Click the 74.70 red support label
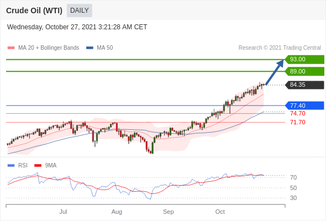Viewport: 326px width, 221px height. click(x=298, y=113)
